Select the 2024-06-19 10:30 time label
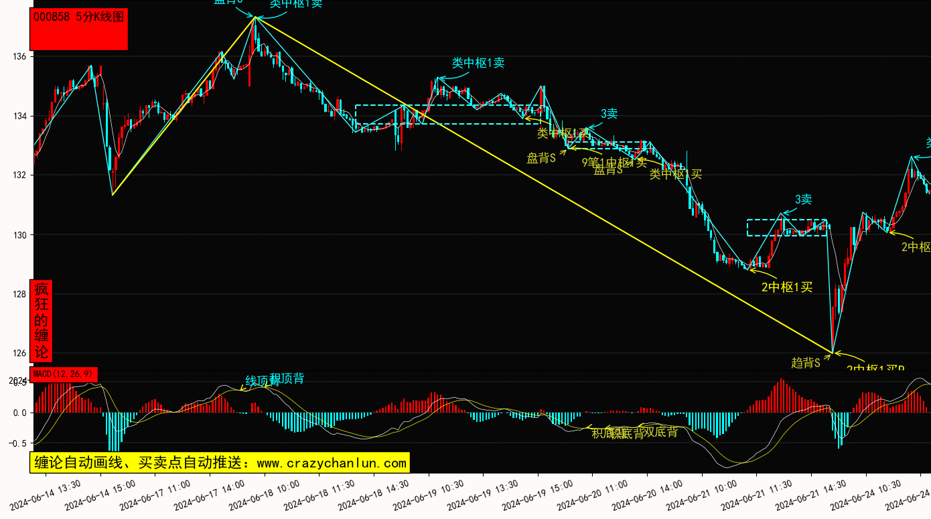 coord(429,495)
